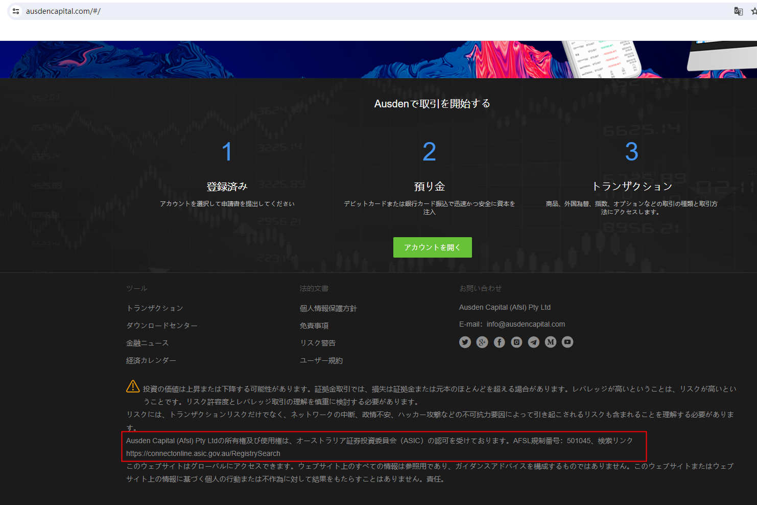Click the ツール footer column heading
The width and height of the screenshot is (757, 505).
(137, 288)
